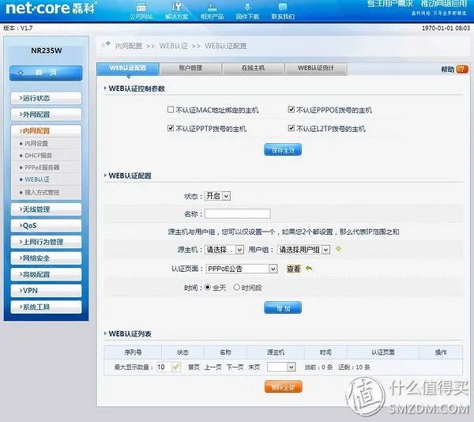Expand 无线管理 sidebar menu

(46, 209)
